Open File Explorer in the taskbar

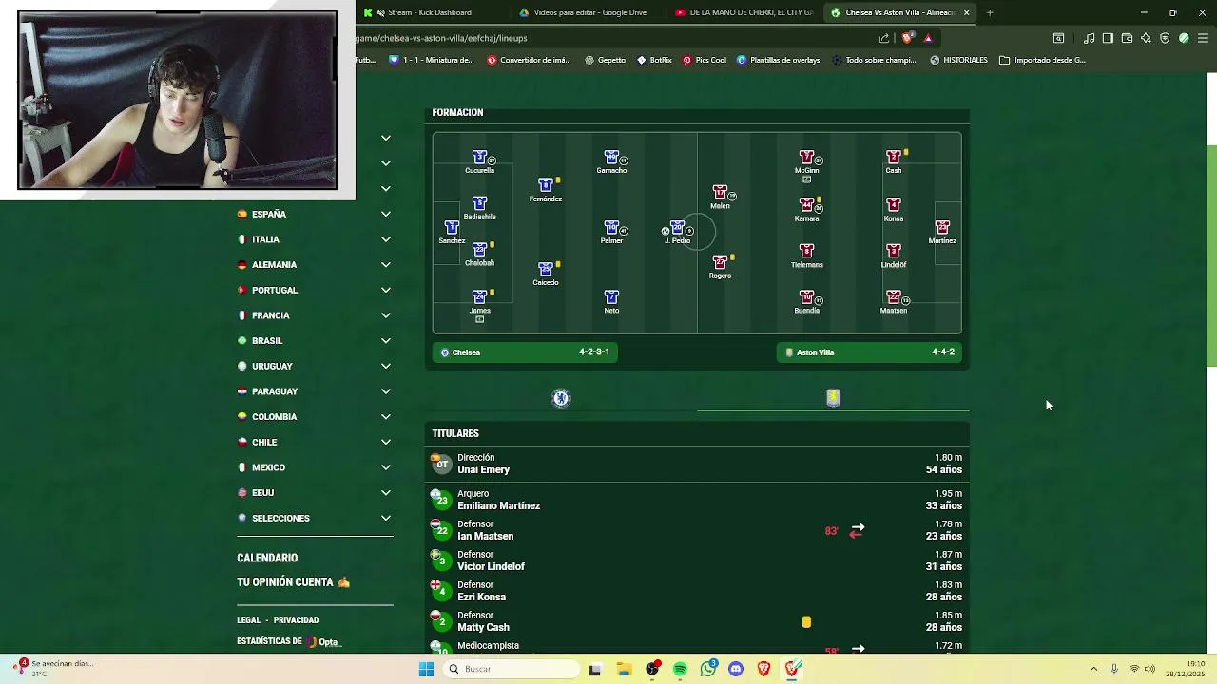(624, 669)
